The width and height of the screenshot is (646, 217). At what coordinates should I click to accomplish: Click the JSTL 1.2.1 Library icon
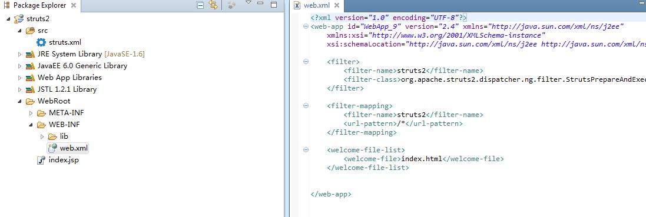30,89
